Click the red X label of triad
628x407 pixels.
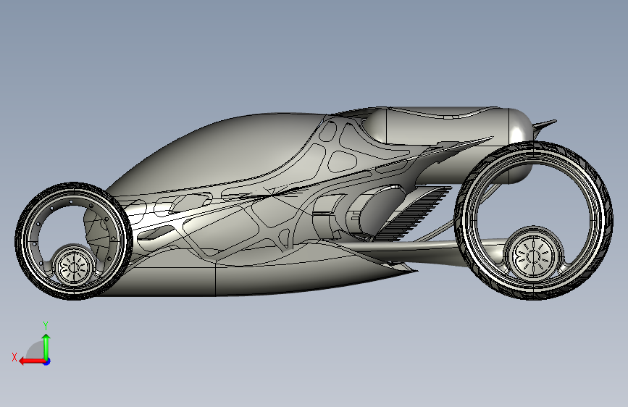(14, 357)
